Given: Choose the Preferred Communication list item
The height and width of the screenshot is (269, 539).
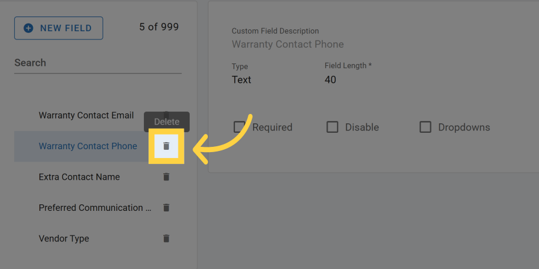Looking at the screenshot, I should pos(91,208).
